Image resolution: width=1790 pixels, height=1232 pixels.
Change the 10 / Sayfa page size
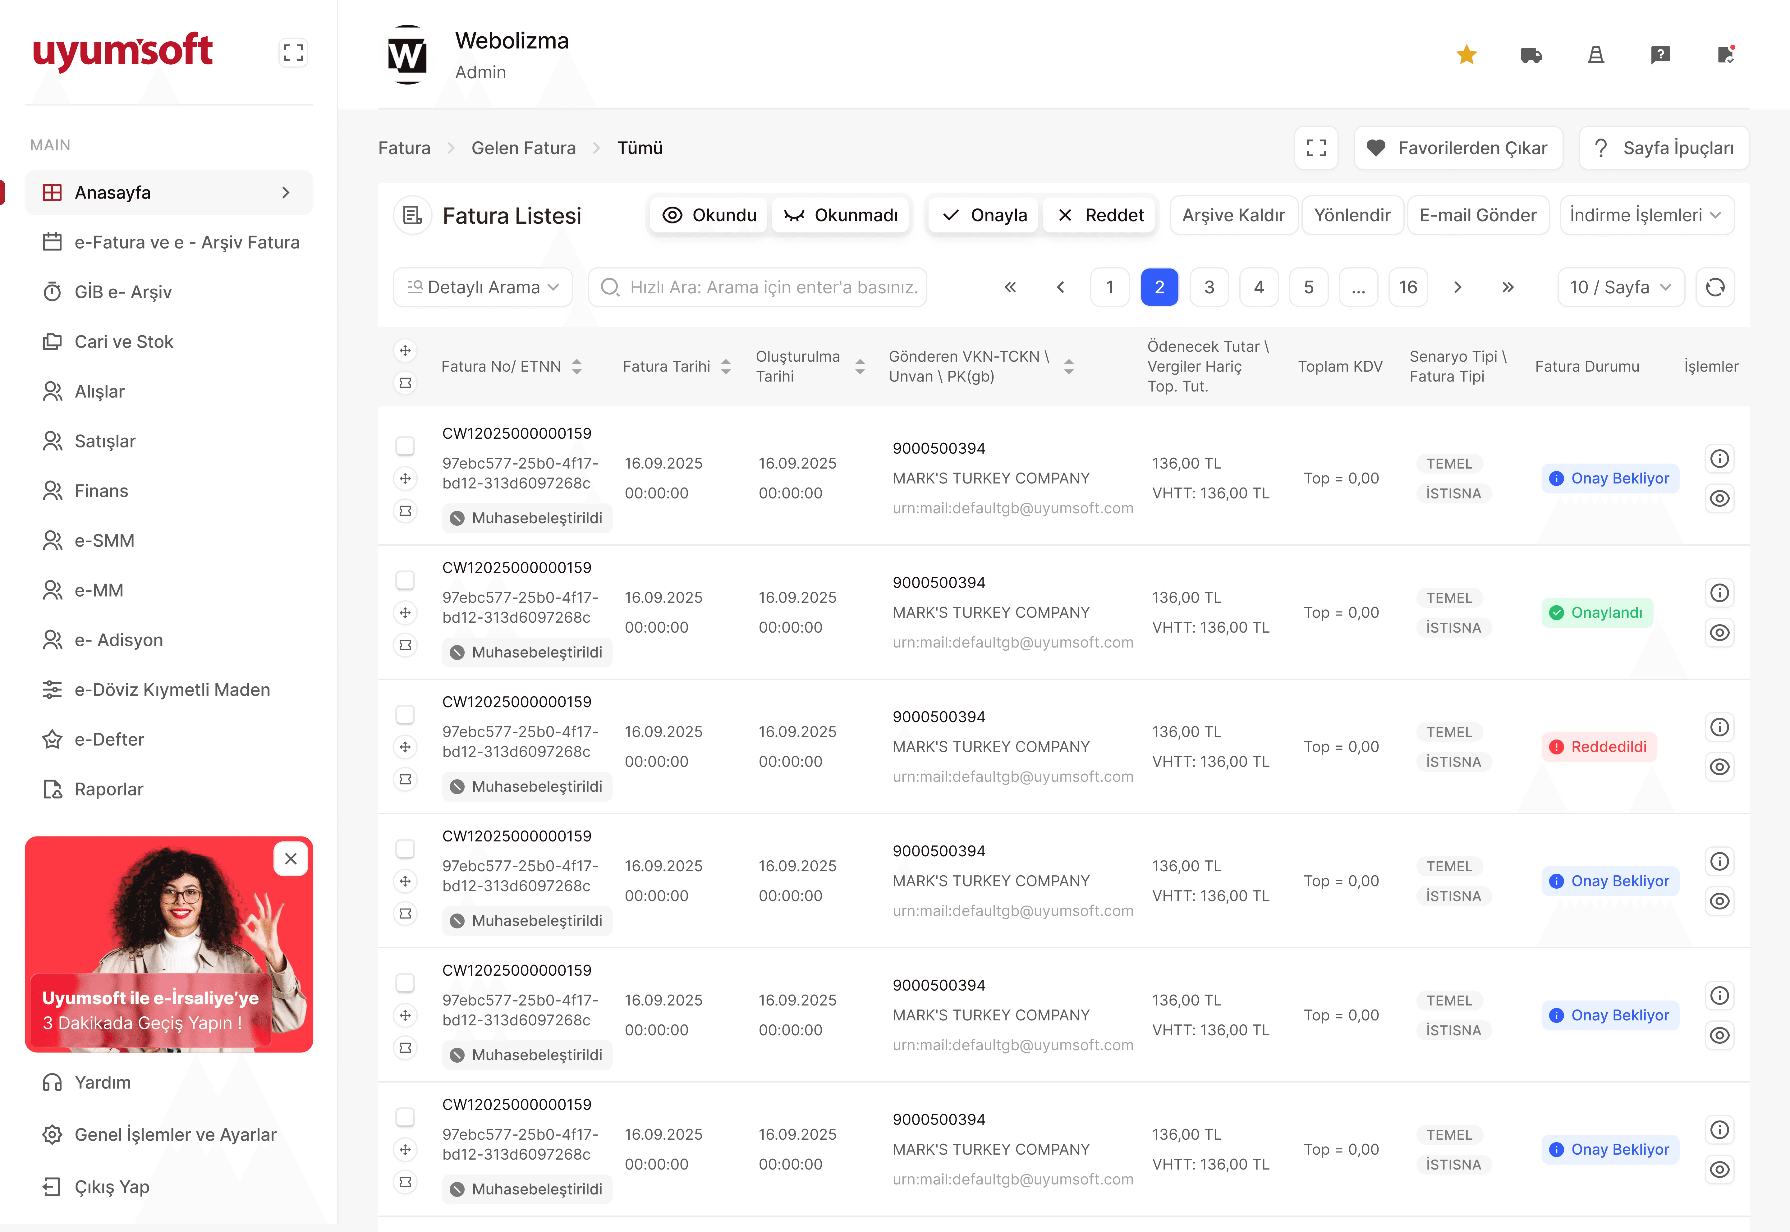click(x=1620, y=287)
